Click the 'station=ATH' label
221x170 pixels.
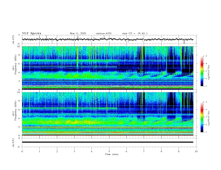tap(104, 33)
